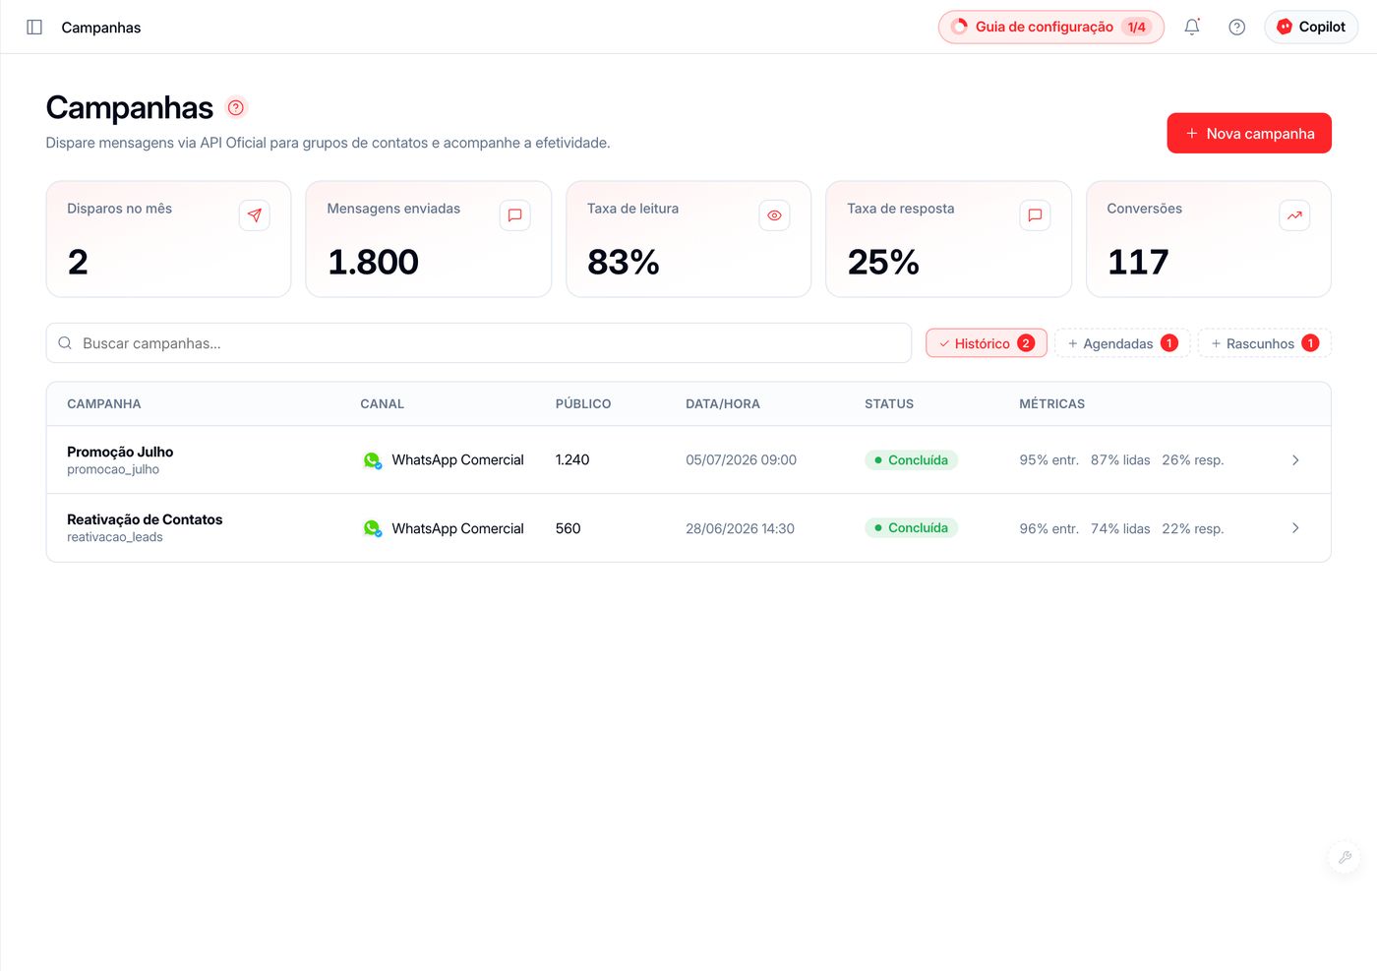This screenshot has width=1377, height=971.
Task: Click the chat icon on Mensagens enviadas card
Action: [x=514, y=215]
